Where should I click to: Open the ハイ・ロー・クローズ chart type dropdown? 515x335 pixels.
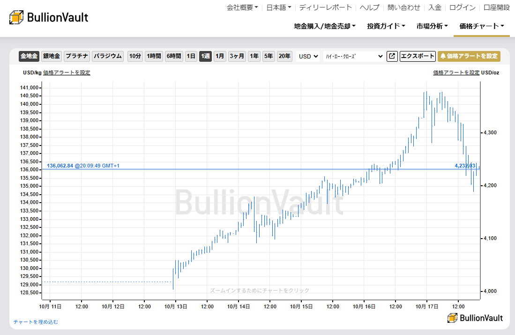click(x=354, y=56)
